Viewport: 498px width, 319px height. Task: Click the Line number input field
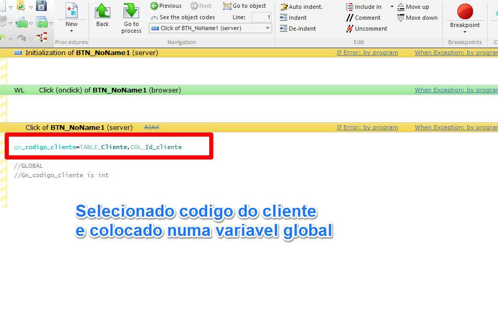261,17
